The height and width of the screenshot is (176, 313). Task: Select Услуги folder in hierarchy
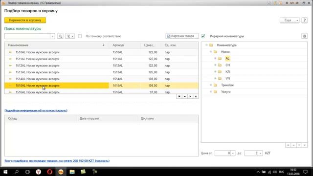[x=226, y=92]
